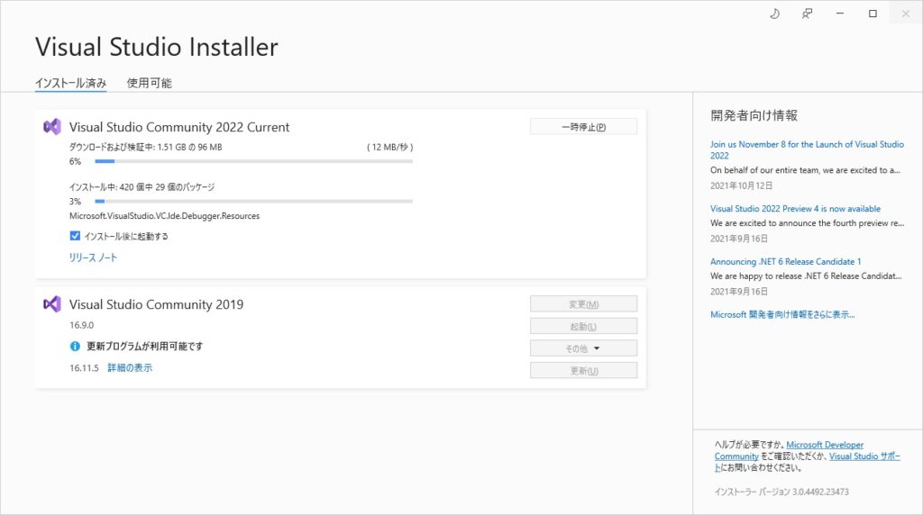Click the Visual Studio Community 2022 Current title
This screenshot has width=923, height=515.
coord(179,127)
